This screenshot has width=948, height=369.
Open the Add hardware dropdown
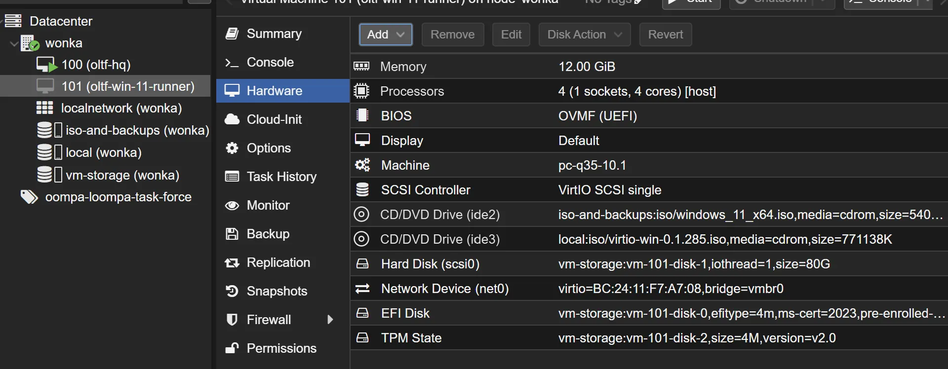point(386,35)
